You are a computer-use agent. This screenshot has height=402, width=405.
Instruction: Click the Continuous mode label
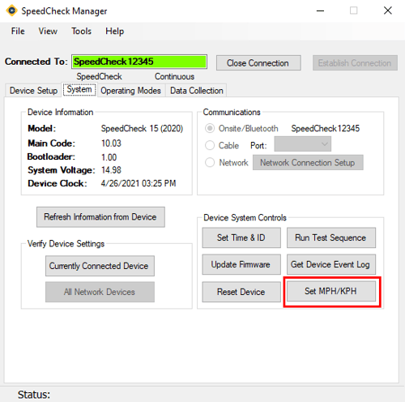[174, 76]
